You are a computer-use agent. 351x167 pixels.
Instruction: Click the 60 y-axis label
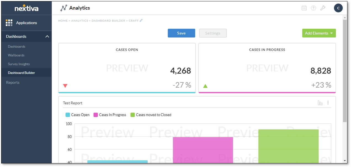coord(70,150)
